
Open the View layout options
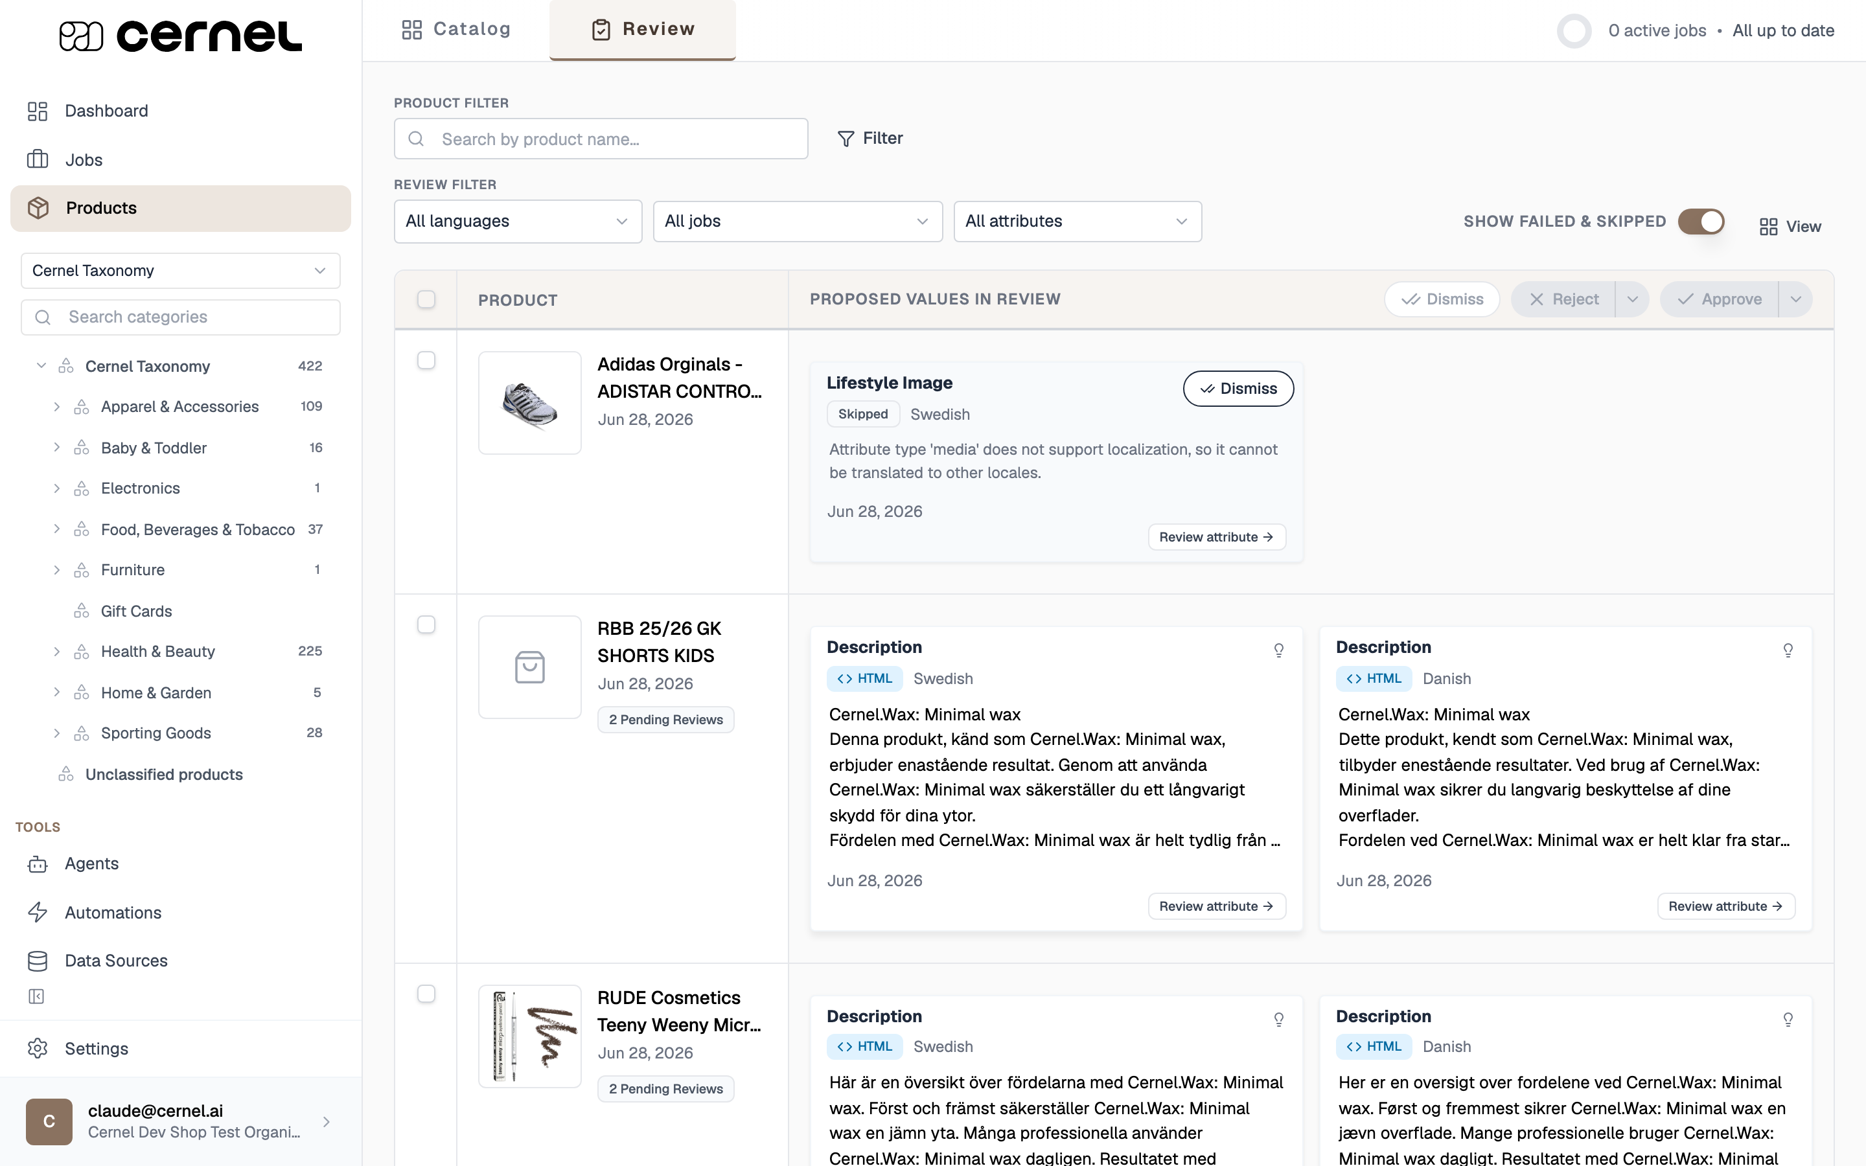point(1790,227)
